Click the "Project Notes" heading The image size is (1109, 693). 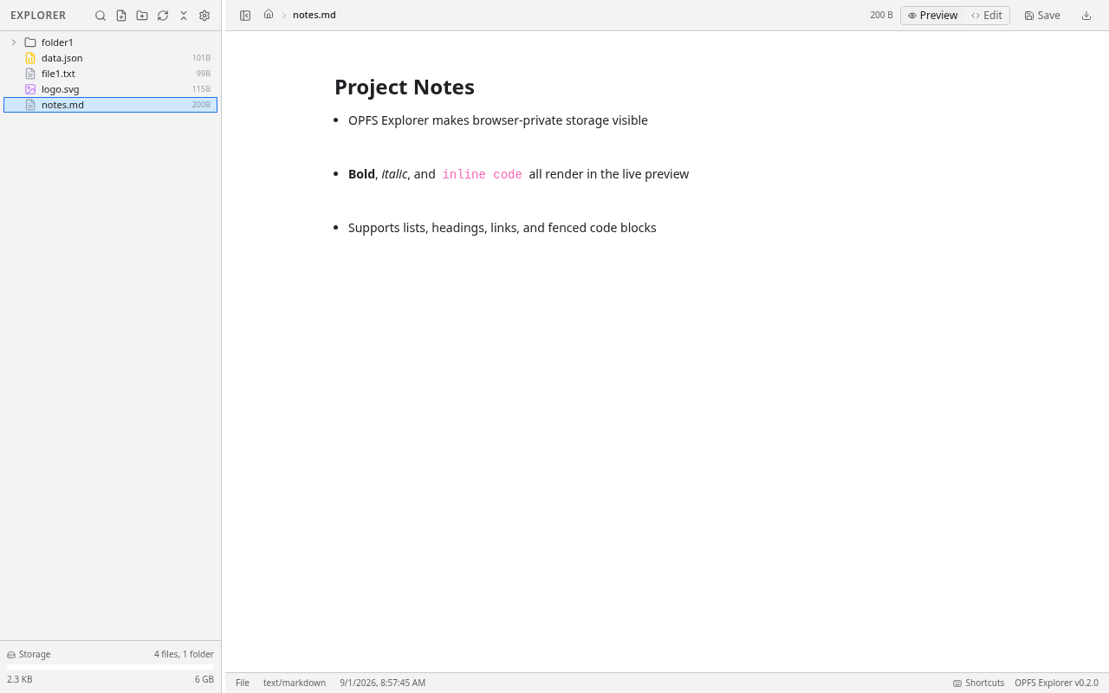(x=405, y=87)
